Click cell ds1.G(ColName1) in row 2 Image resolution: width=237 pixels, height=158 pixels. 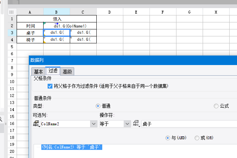[x=70, y=26]
